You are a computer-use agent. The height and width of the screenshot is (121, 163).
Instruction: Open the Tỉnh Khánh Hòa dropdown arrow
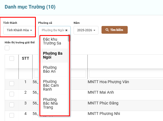[31, 30]
